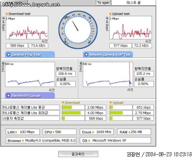The height and width of the screenshot is (159, 194).
Task: Click the speed gauge dial
Action: point(78,30)
